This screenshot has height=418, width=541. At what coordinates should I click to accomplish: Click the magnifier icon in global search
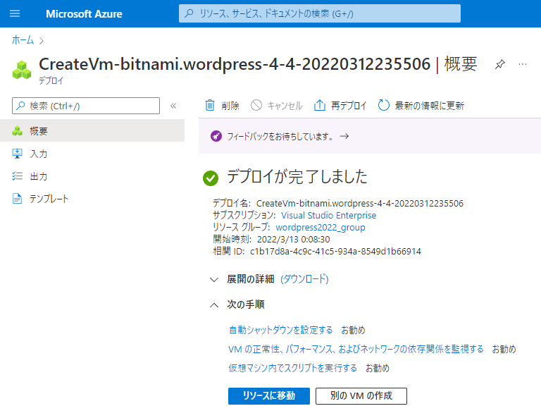(x=189, y=13)
